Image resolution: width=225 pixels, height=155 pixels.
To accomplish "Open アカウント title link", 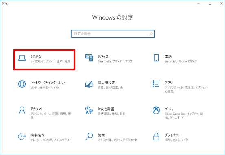I will coord(37,109).
